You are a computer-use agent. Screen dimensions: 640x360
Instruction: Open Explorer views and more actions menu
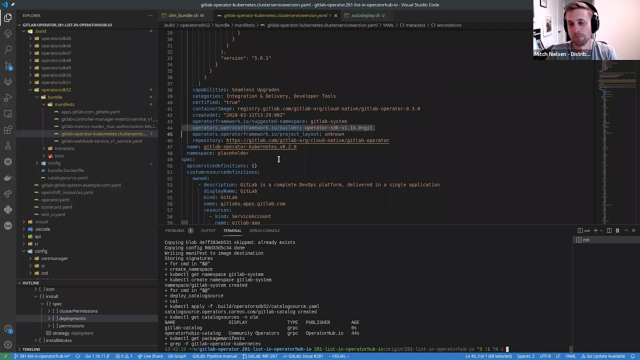point(150,15)
